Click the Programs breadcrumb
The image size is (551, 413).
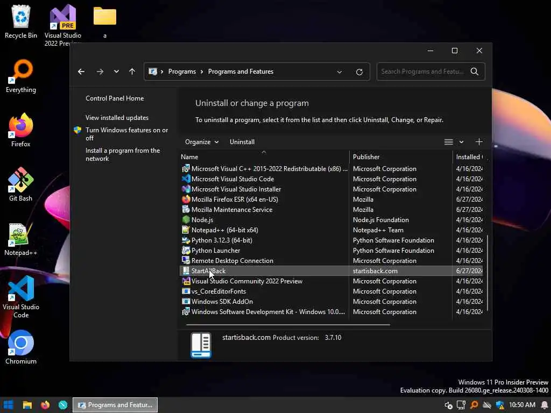pyautogui.click(x=182, y=72)
